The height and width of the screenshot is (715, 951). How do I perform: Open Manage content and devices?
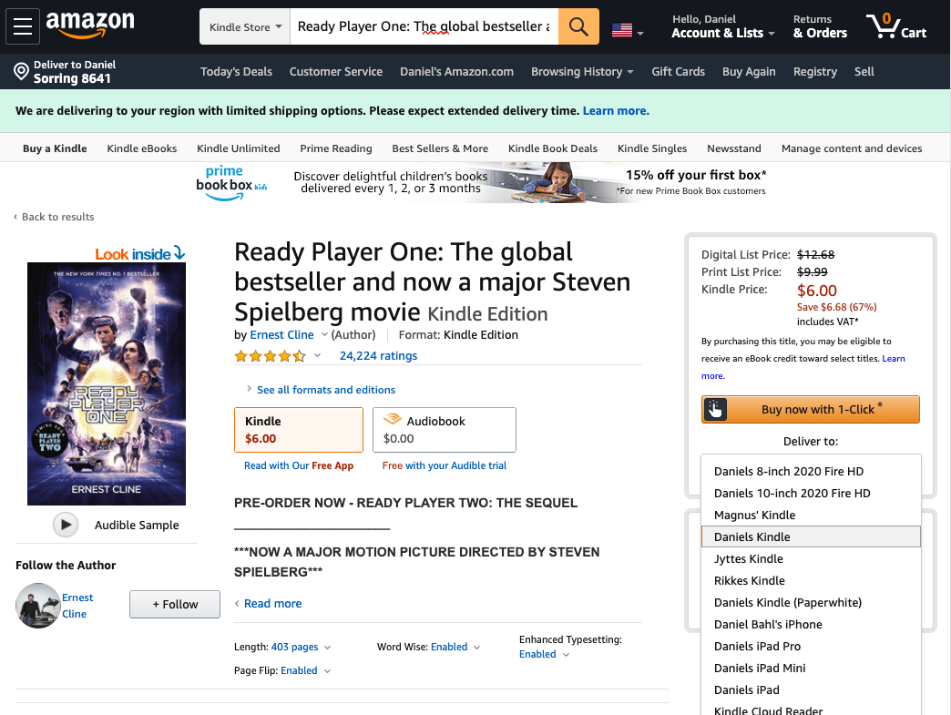[x=852, y=148]
